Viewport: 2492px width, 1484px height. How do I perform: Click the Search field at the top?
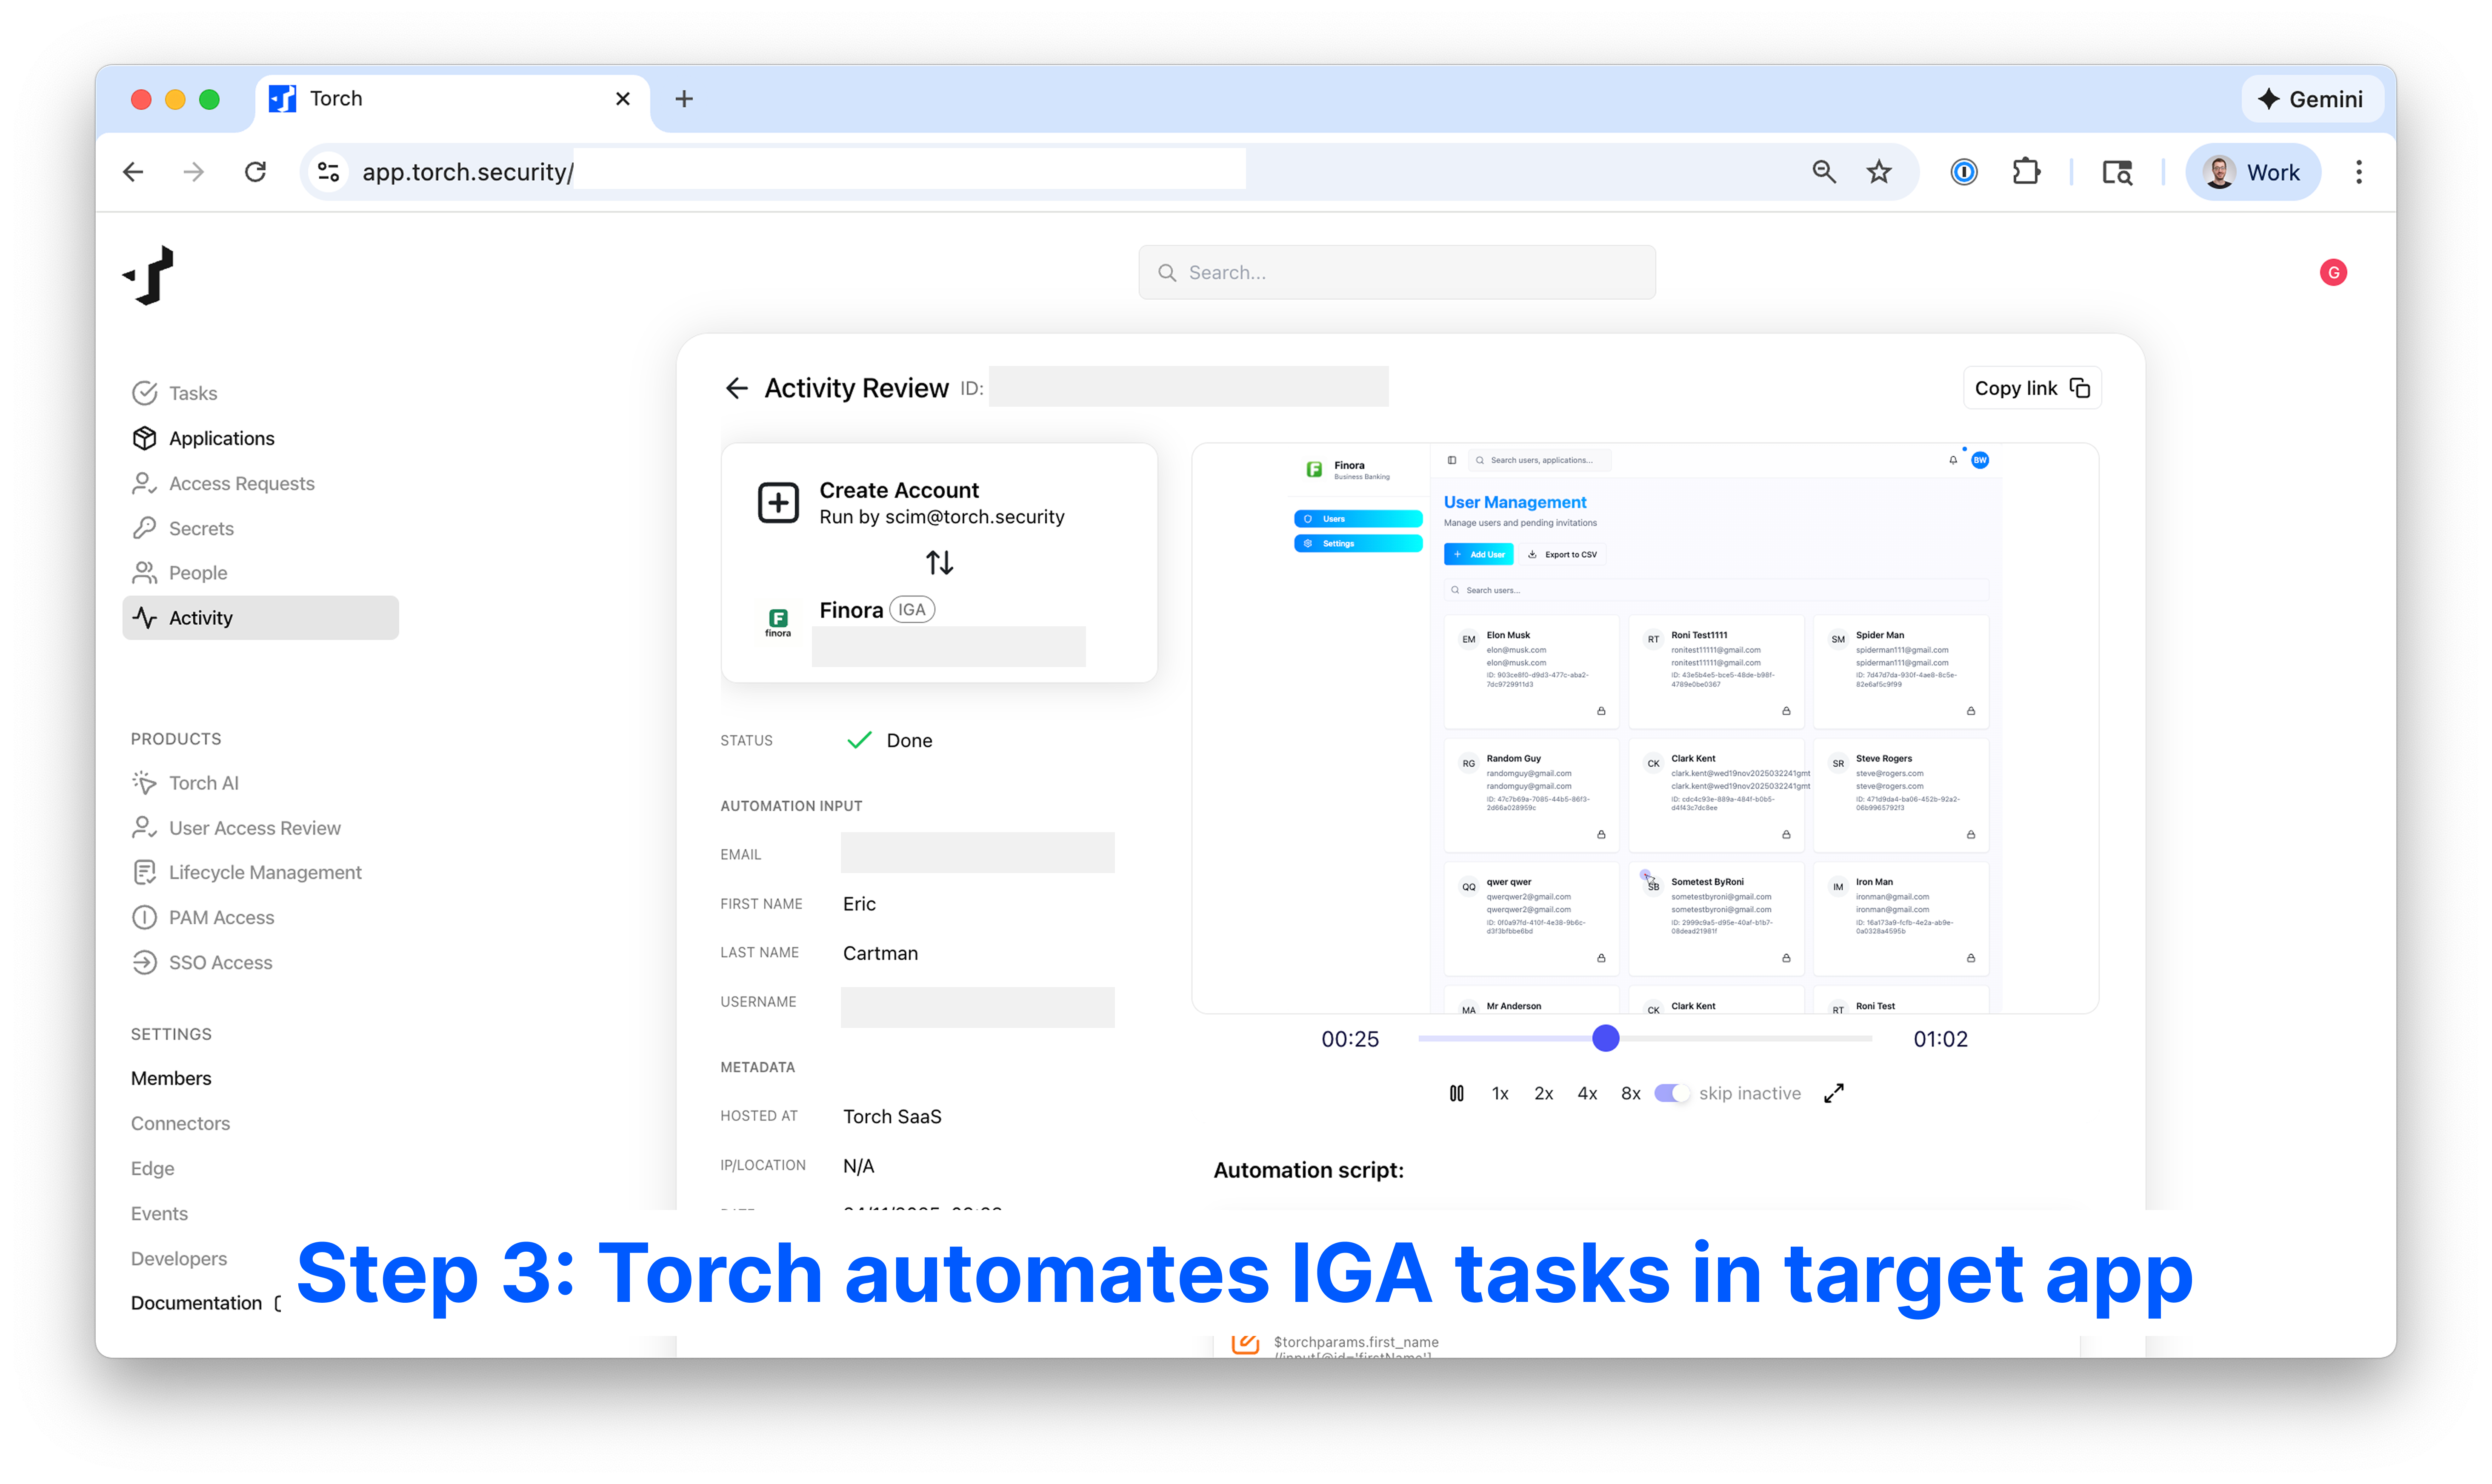[1396, 272]
